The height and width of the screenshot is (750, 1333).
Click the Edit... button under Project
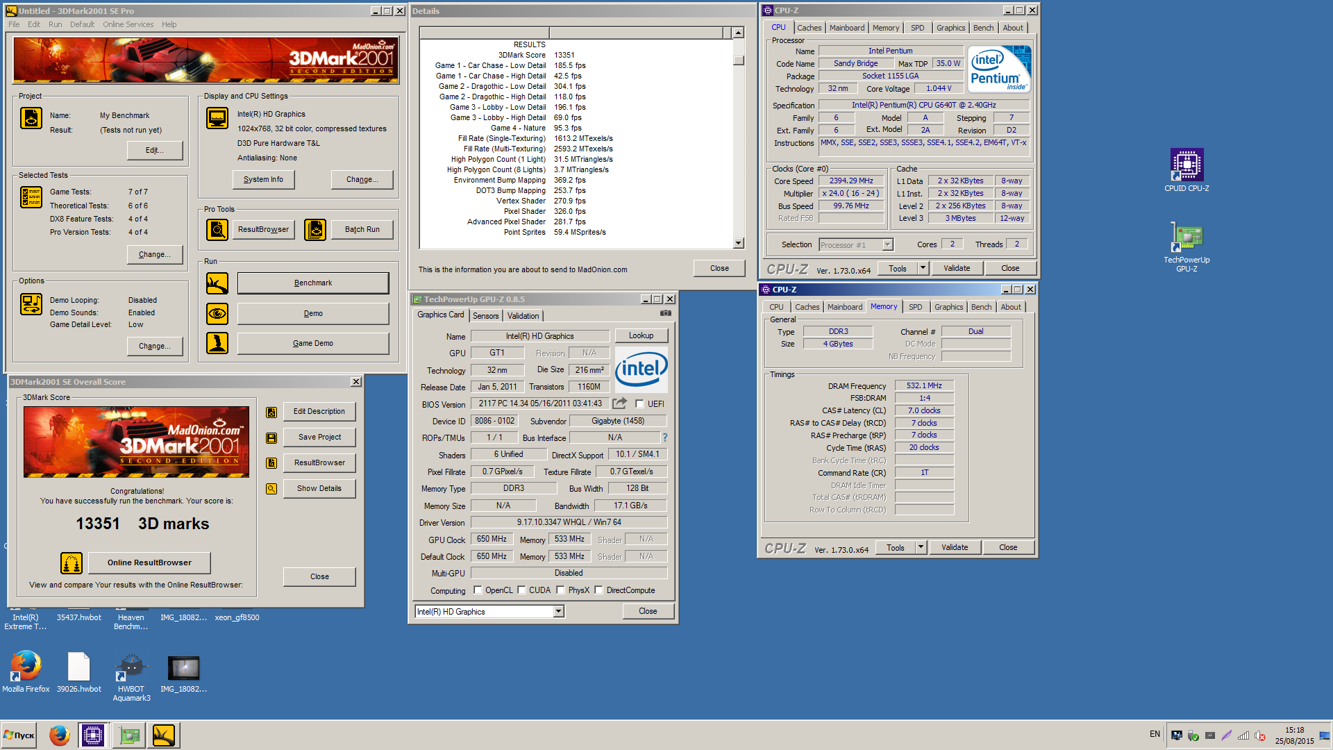[x=155, y=150]
